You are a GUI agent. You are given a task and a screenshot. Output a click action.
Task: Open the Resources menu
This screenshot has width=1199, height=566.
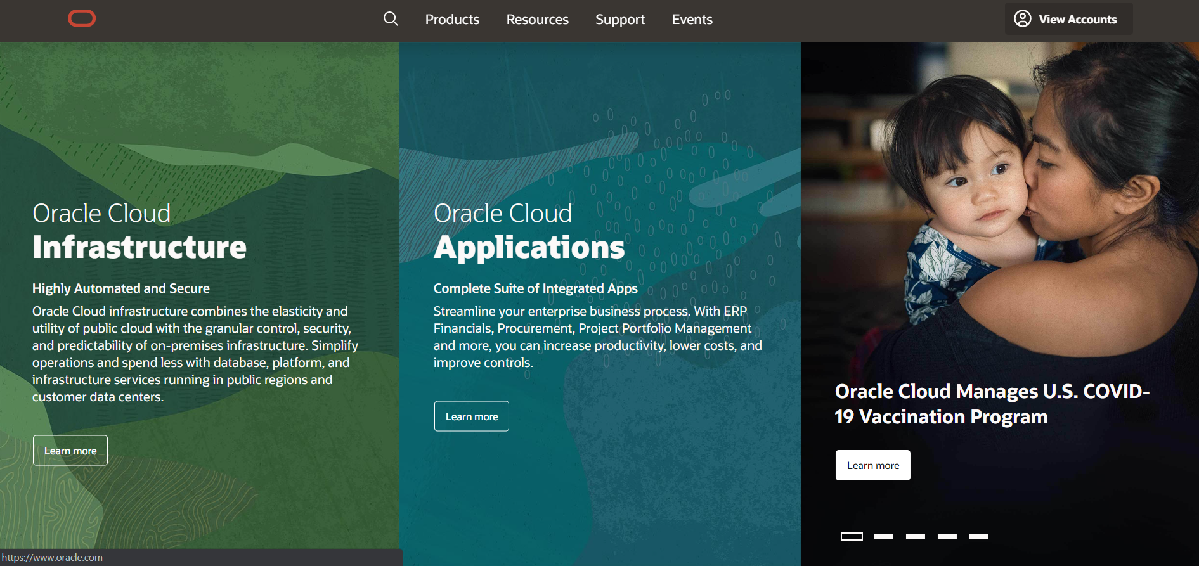[x=537, y=20]
